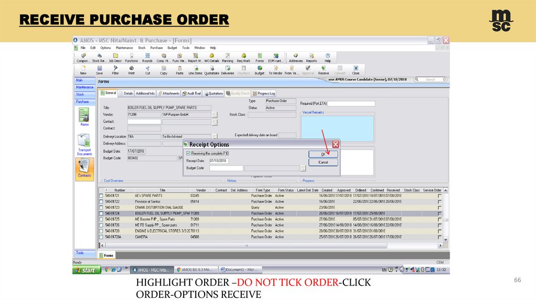Open lookup button beside Contact field

coord(214,122)
